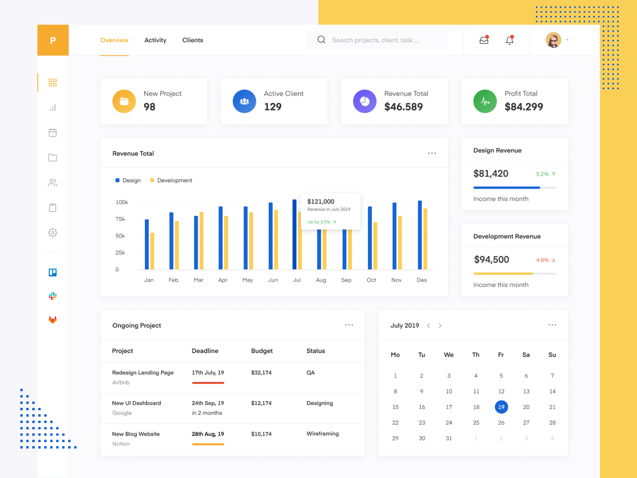Click the $32,174 budget cell
Screen dimensions: 637x478
[x=261, y=373]
